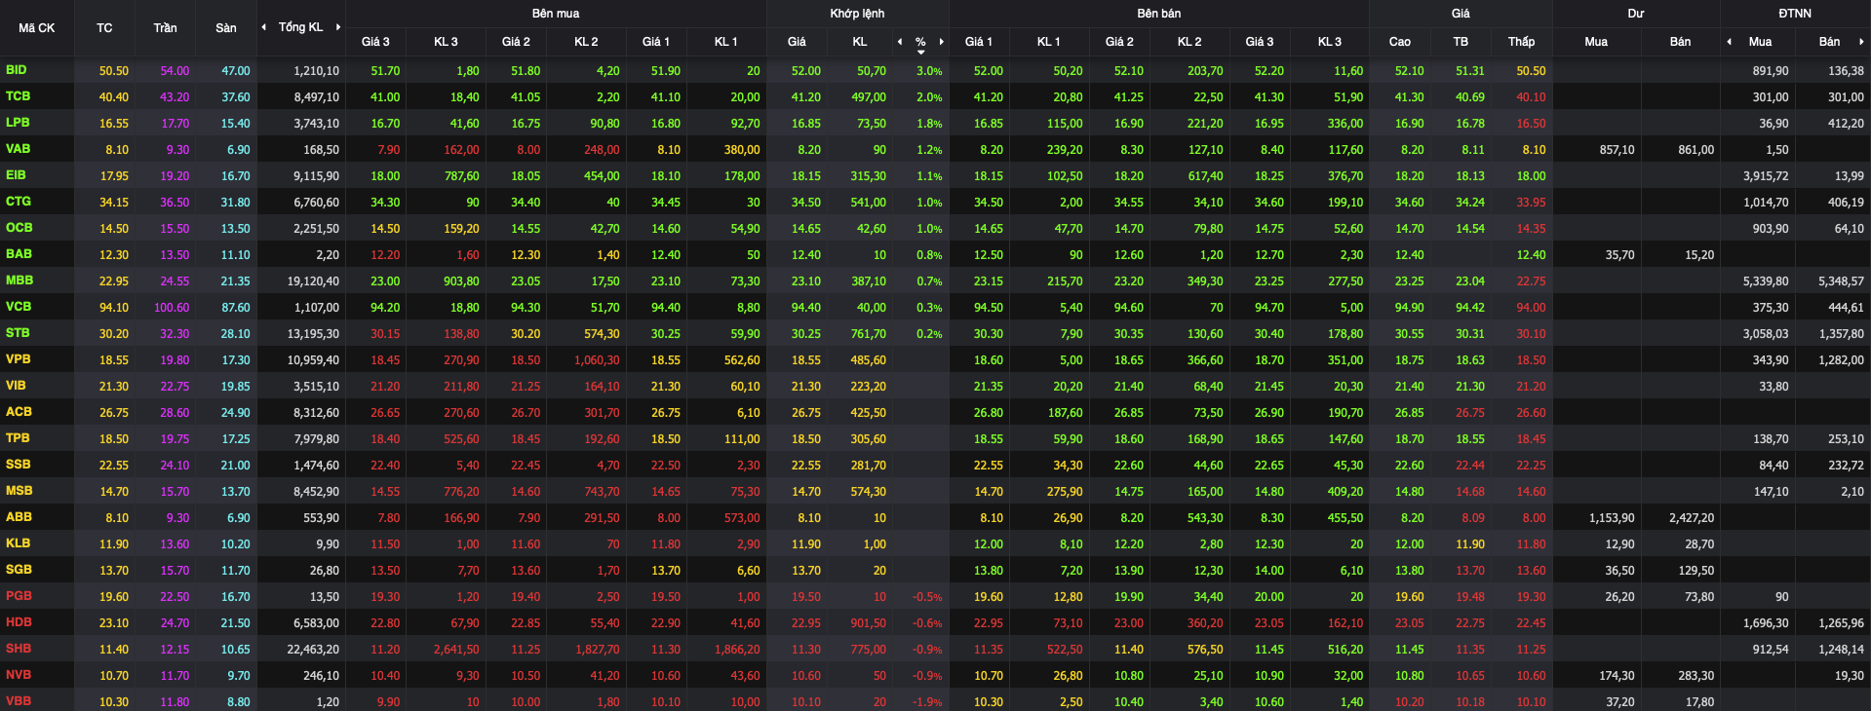Open VCB stock ticker
Screen dimensions: 1871x711
pyautogui.click(x=19, y=307)
